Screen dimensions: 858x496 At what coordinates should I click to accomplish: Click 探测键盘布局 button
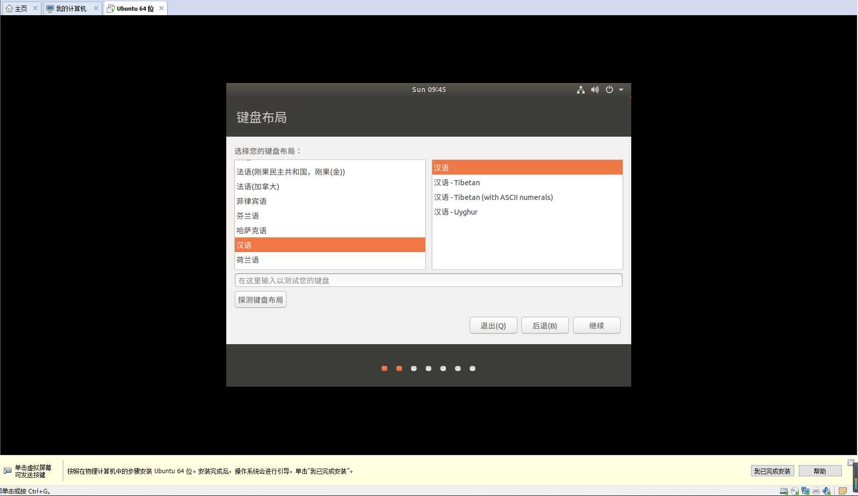click(x=261, y=300)
